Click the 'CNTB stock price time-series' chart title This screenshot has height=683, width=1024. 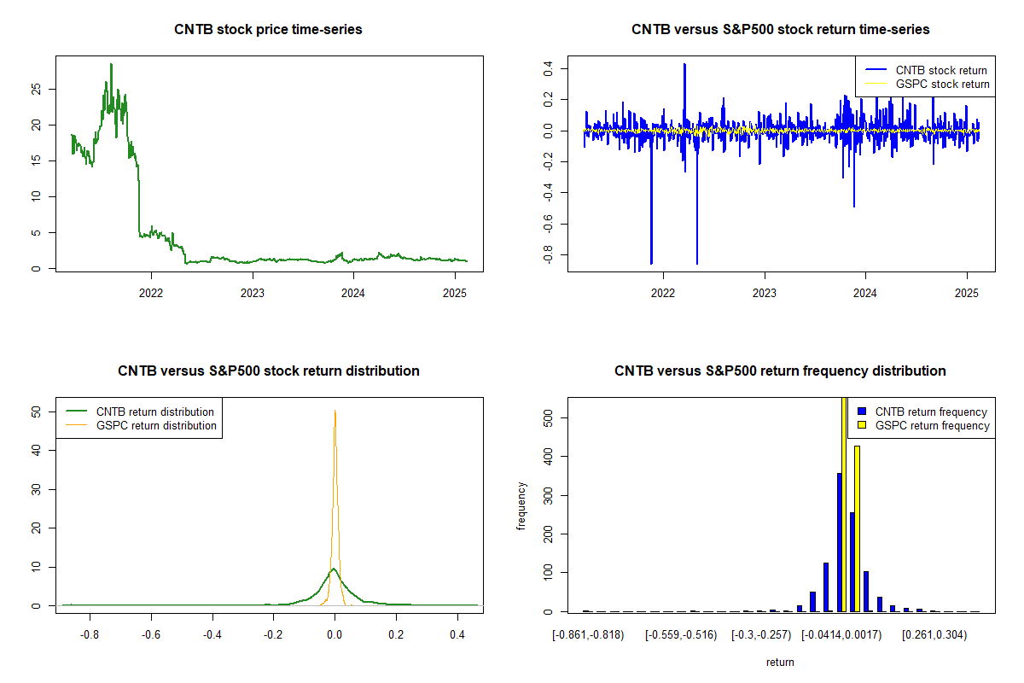(x=268, y=30)
